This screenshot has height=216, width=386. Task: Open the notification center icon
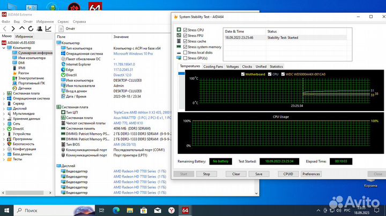(377, 210)
